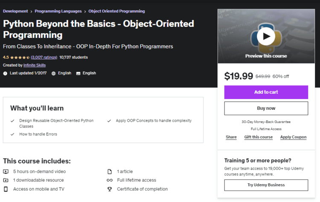Click checkmark beside Design Reusable Classes
320x202 pixels.
tap(12, 121)
